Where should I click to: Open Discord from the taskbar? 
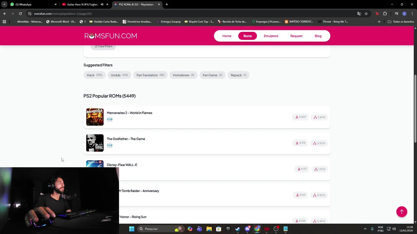click(247, 229)
